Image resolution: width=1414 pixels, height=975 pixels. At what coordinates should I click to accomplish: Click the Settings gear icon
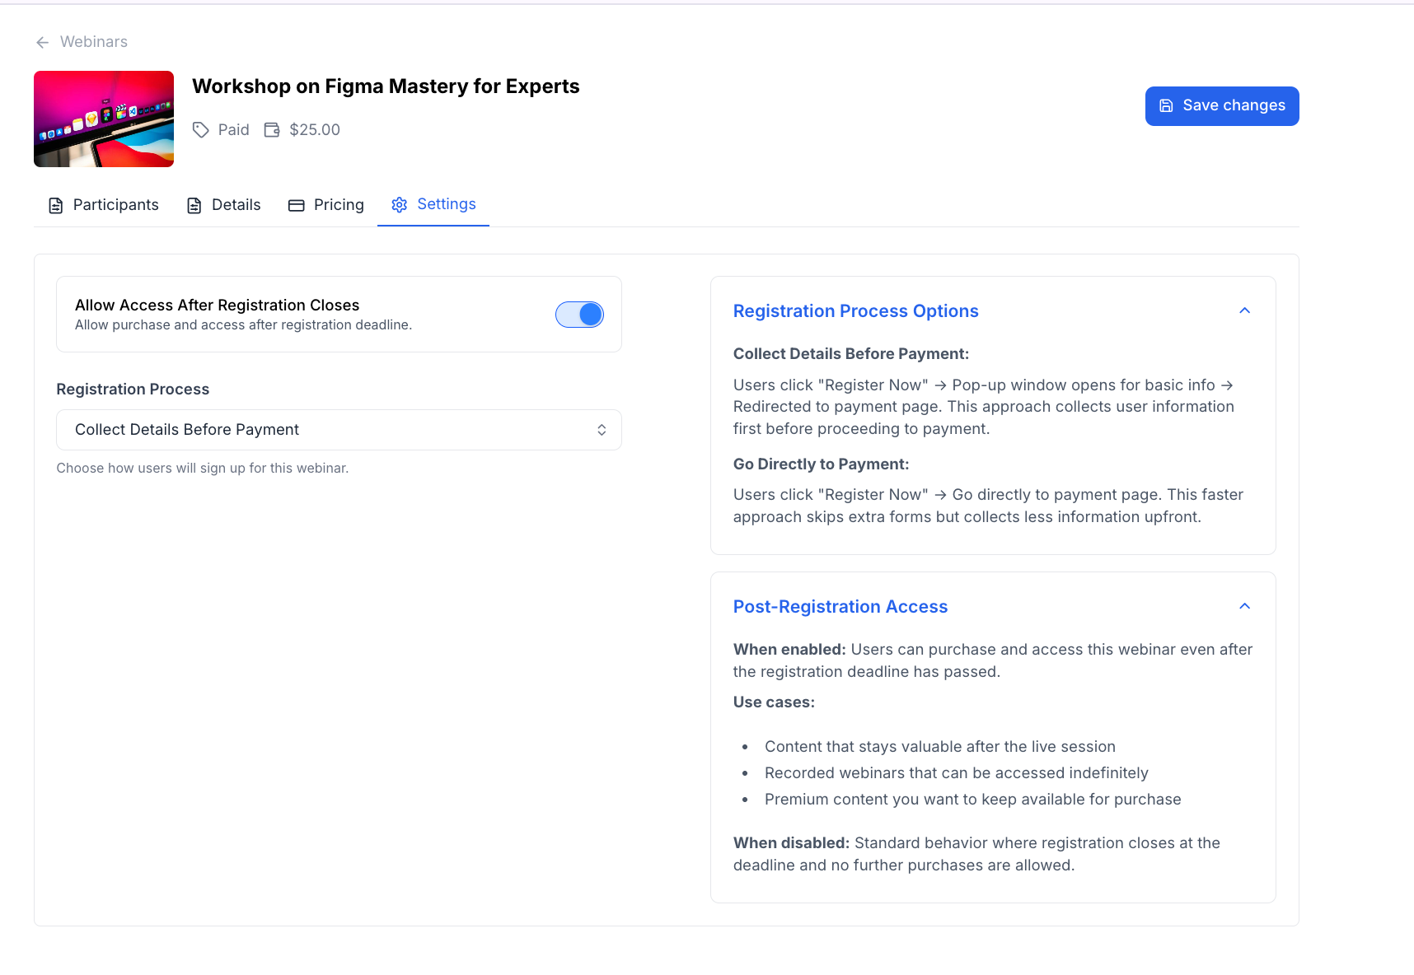tap(400, 204)
